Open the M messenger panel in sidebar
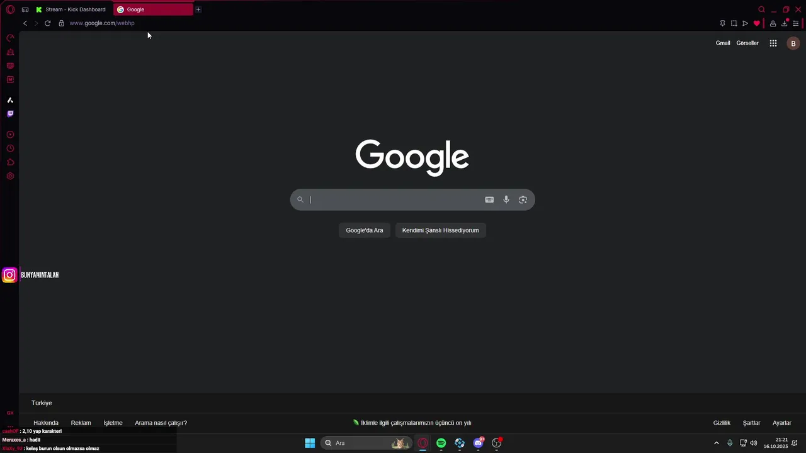Viewport: 806px width, 453px height. point(10,80)
